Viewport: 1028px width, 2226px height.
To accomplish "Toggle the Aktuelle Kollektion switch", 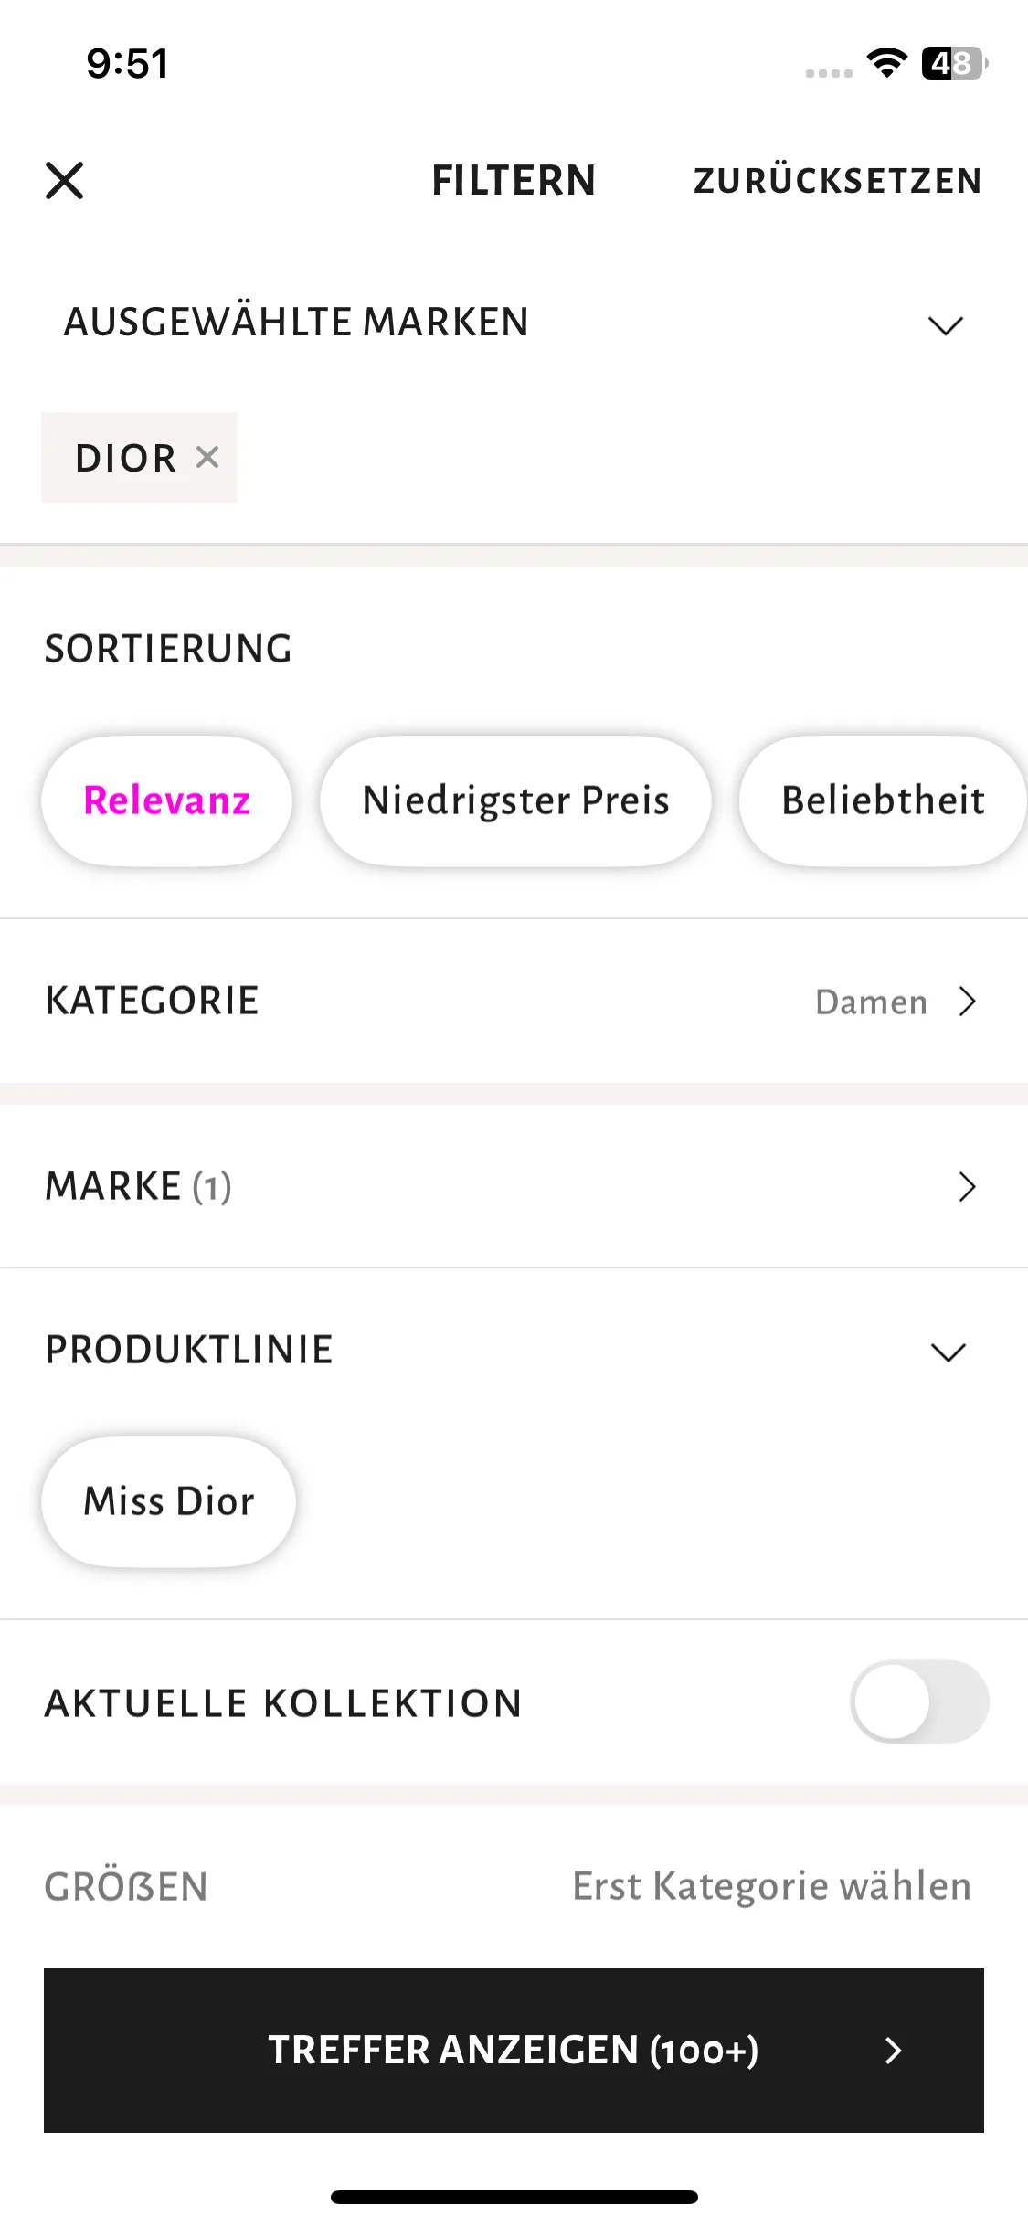I will click(x=919, y=1702).
